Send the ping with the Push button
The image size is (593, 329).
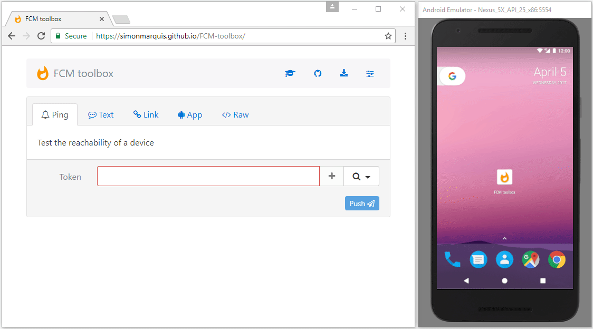[362, 204]
